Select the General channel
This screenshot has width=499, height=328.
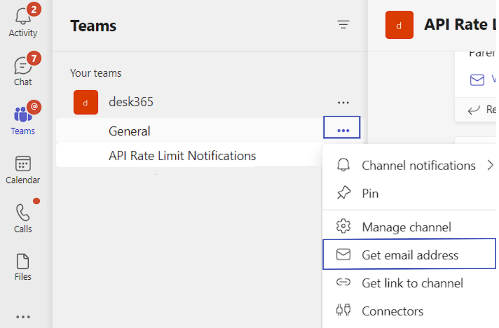pos(129,131)
